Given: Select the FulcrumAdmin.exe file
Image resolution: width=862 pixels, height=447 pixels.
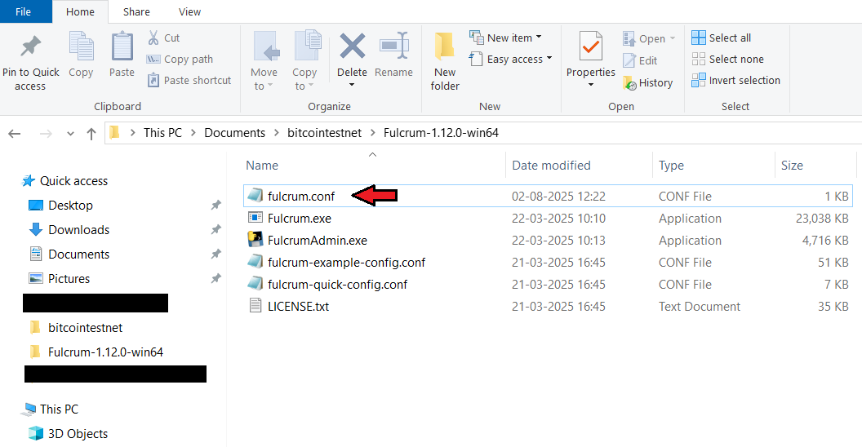Looking at the screenshot, I should pos(548,240).
